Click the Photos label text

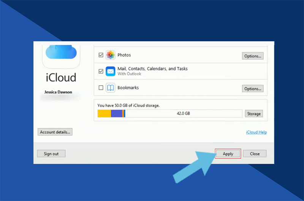(x=124, y=55)
